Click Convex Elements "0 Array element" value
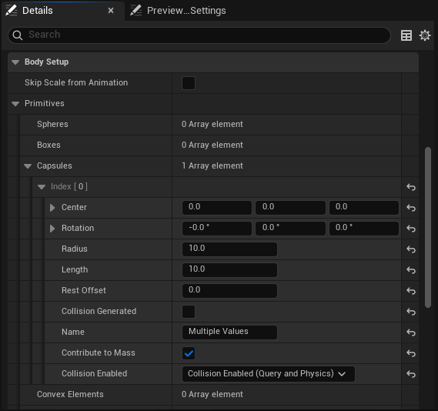Screen dimensions: 438x411 (212, 395)
